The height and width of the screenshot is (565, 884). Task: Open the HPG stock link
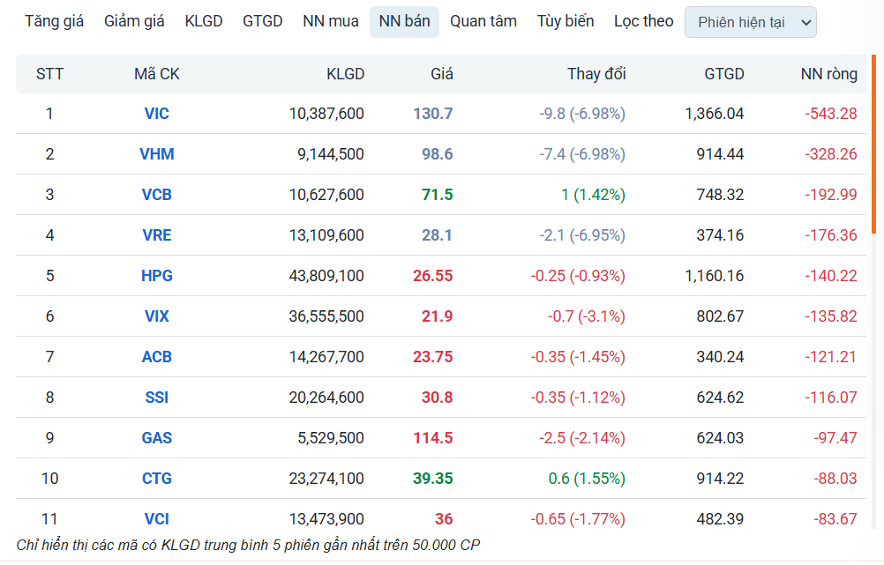(x=157, y=276)
